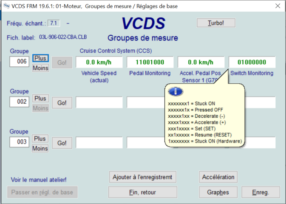Click tooltip line Pressed OFF
286x204 pixels.
click(x=195, y=110)
